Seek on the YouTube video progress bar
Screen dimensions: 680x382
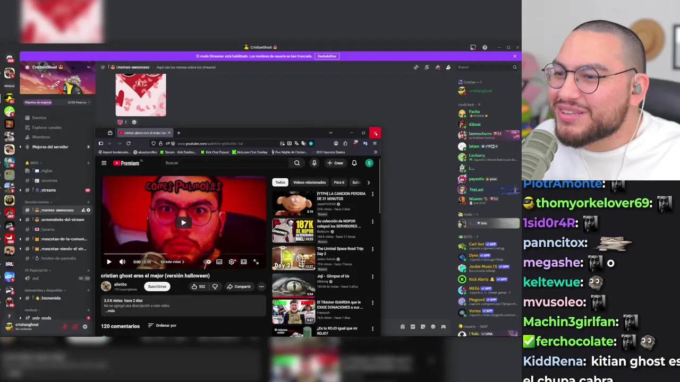pyautogui.click(x=183, y=255)
